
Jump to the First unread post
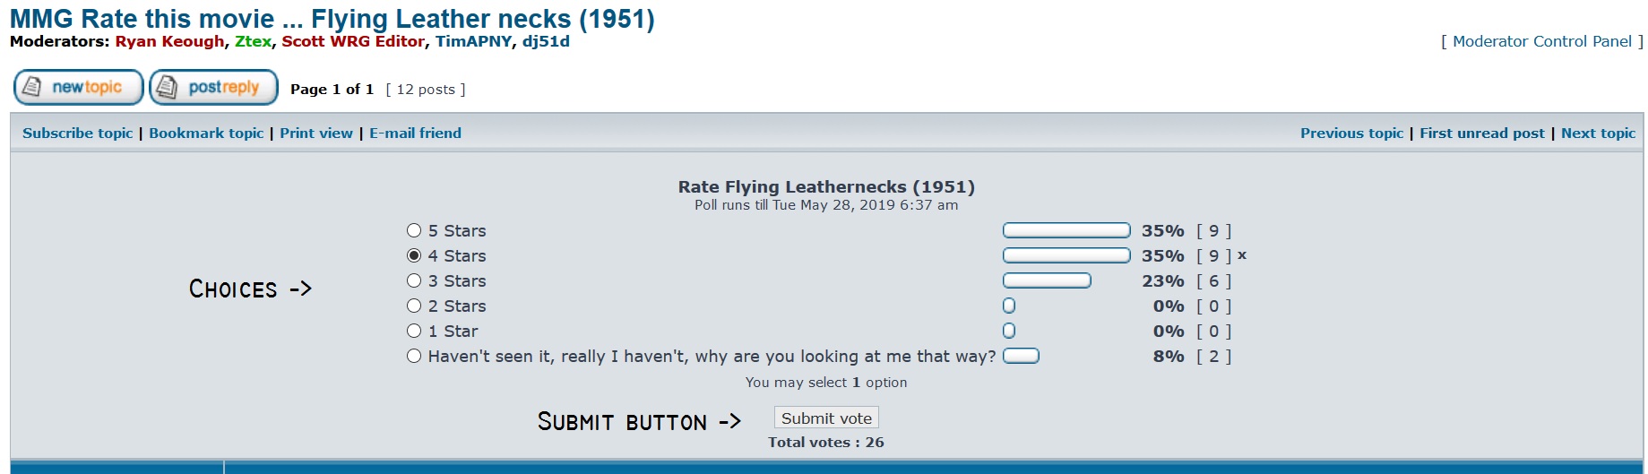(x=1482, y=134)
